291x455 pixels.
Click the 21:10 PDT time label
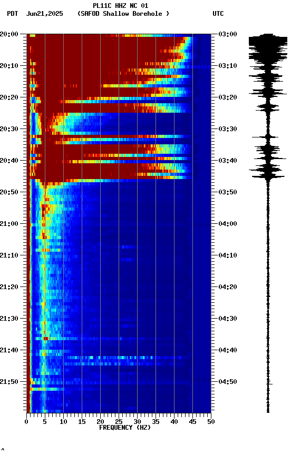[9, 255]
